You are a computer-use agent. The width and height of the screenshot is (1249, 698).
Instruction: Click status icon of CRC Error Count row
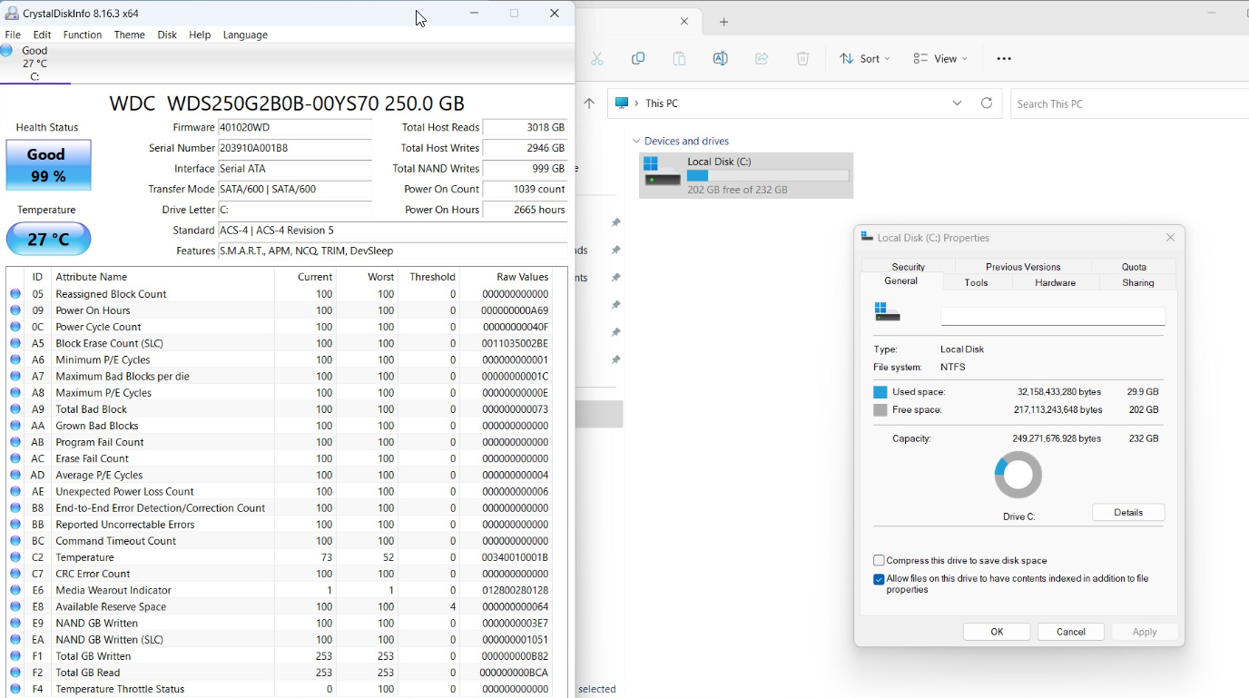pos(15,574)
